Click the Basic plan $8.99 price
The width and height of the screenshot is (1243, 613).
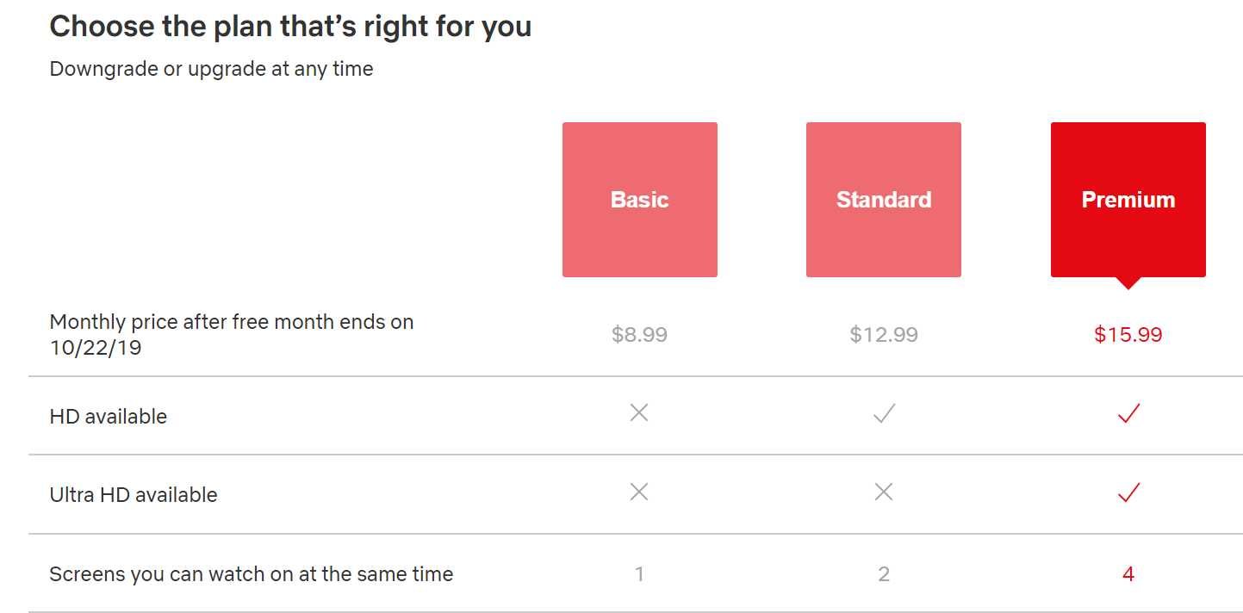pos(639,334)
